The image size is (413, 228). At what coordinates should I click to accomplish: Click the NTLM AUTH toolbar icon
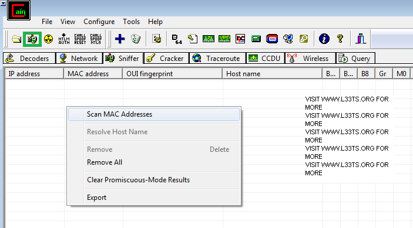[x=64, y=39]
